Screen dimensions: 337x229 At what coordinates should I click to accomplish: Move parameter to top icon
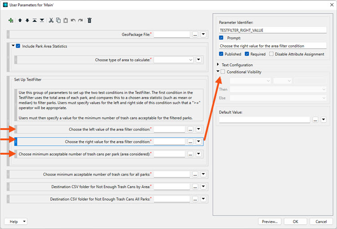35,20
